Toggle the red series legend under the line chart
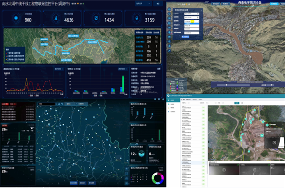The width and height of the screenshot is (285, 188). click(31, 95)
